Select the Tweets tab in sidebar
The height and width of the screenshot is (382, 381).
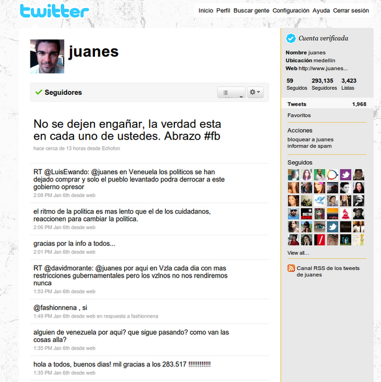(297, 104)
